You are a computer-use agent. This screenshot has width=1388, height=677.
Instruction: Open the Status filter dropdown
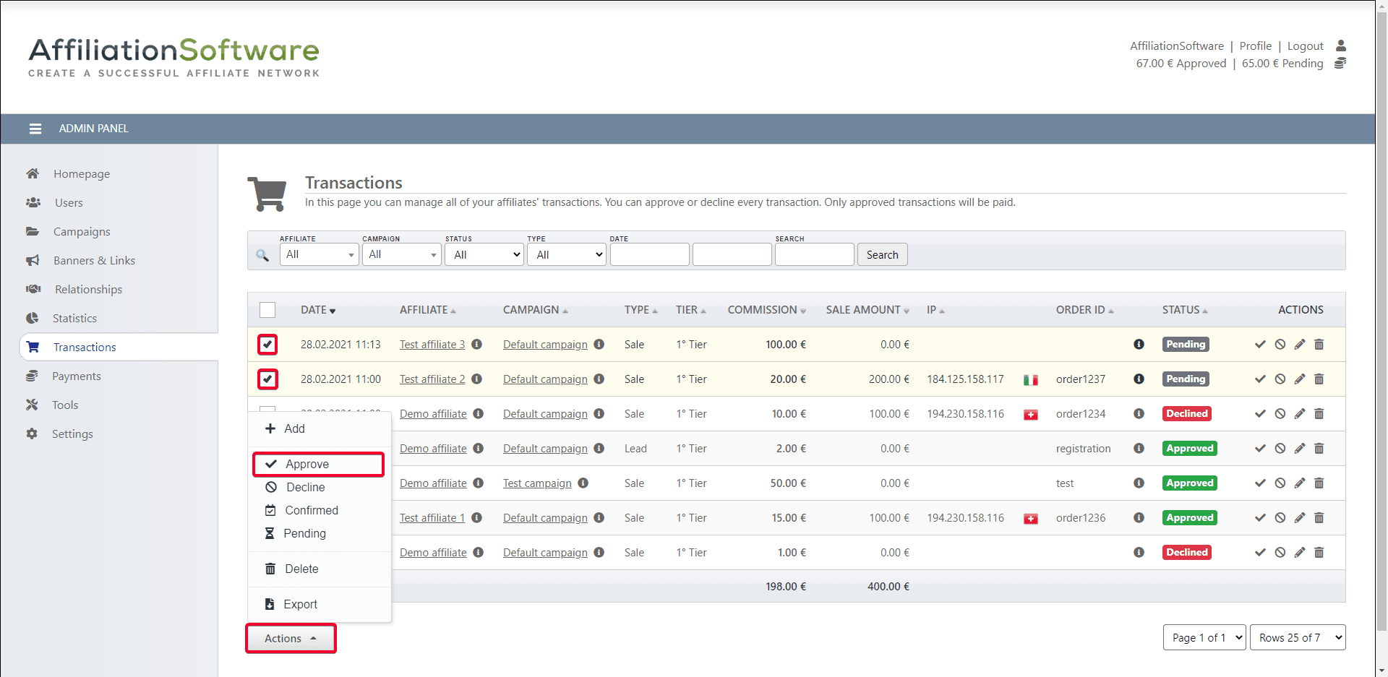click(x=484, y=254)
